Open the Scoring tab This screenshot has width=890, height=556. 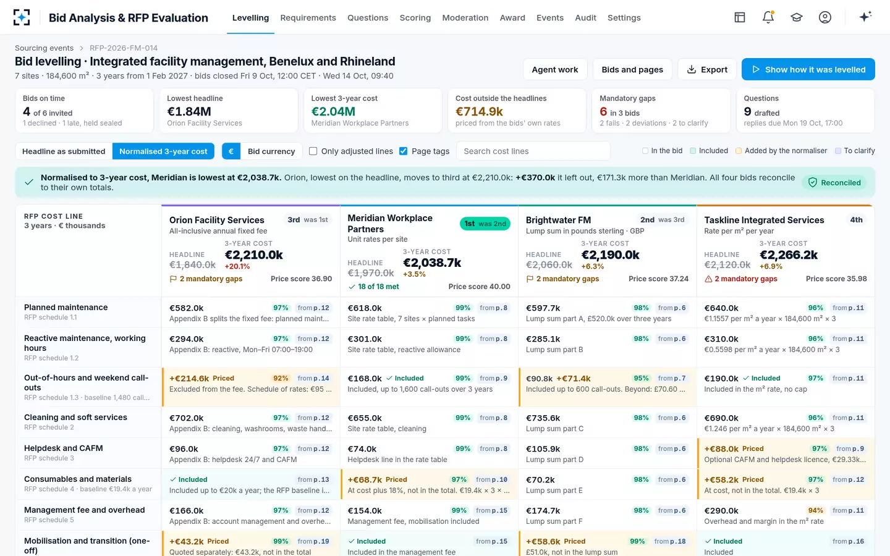(415, 18)
